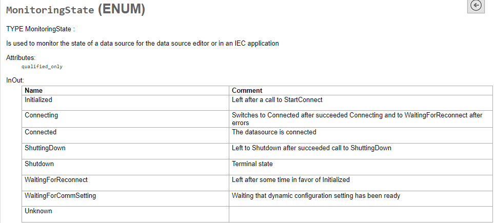Click the 'Left after a call to StartConnect' comment
This screenshot has width=494, height=223.
coord(277,100)
